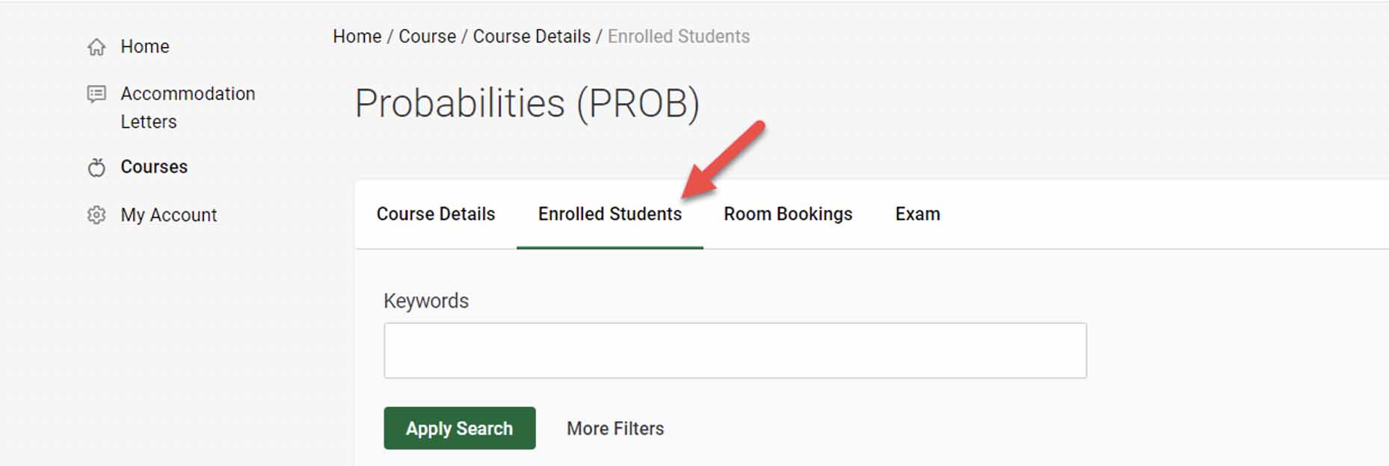Click the Courses apple icon

pos(96,167)
